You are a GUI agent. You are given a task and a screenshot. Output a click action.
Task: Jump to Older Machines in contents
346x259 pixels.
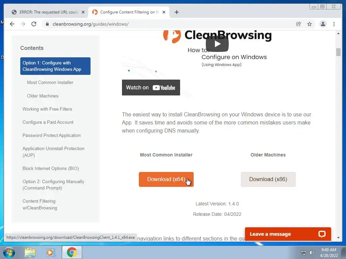(x=43, y=96)
